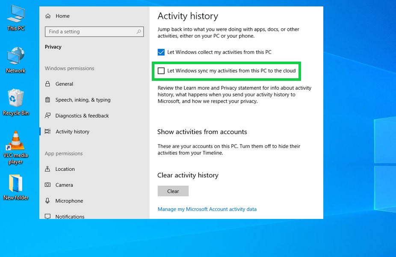This screenshot has height=257, width=396.
Task: Open Manage my Microsoft Account activity data link
Action: (207, 209)
